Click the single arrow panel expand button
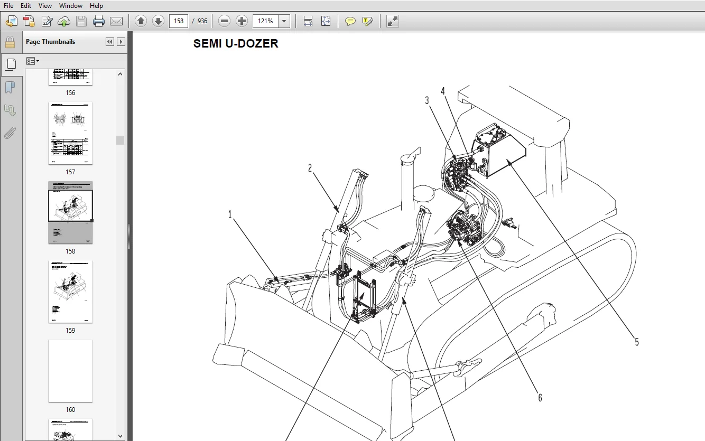This screenshot has width=705, height=441. 121,42
